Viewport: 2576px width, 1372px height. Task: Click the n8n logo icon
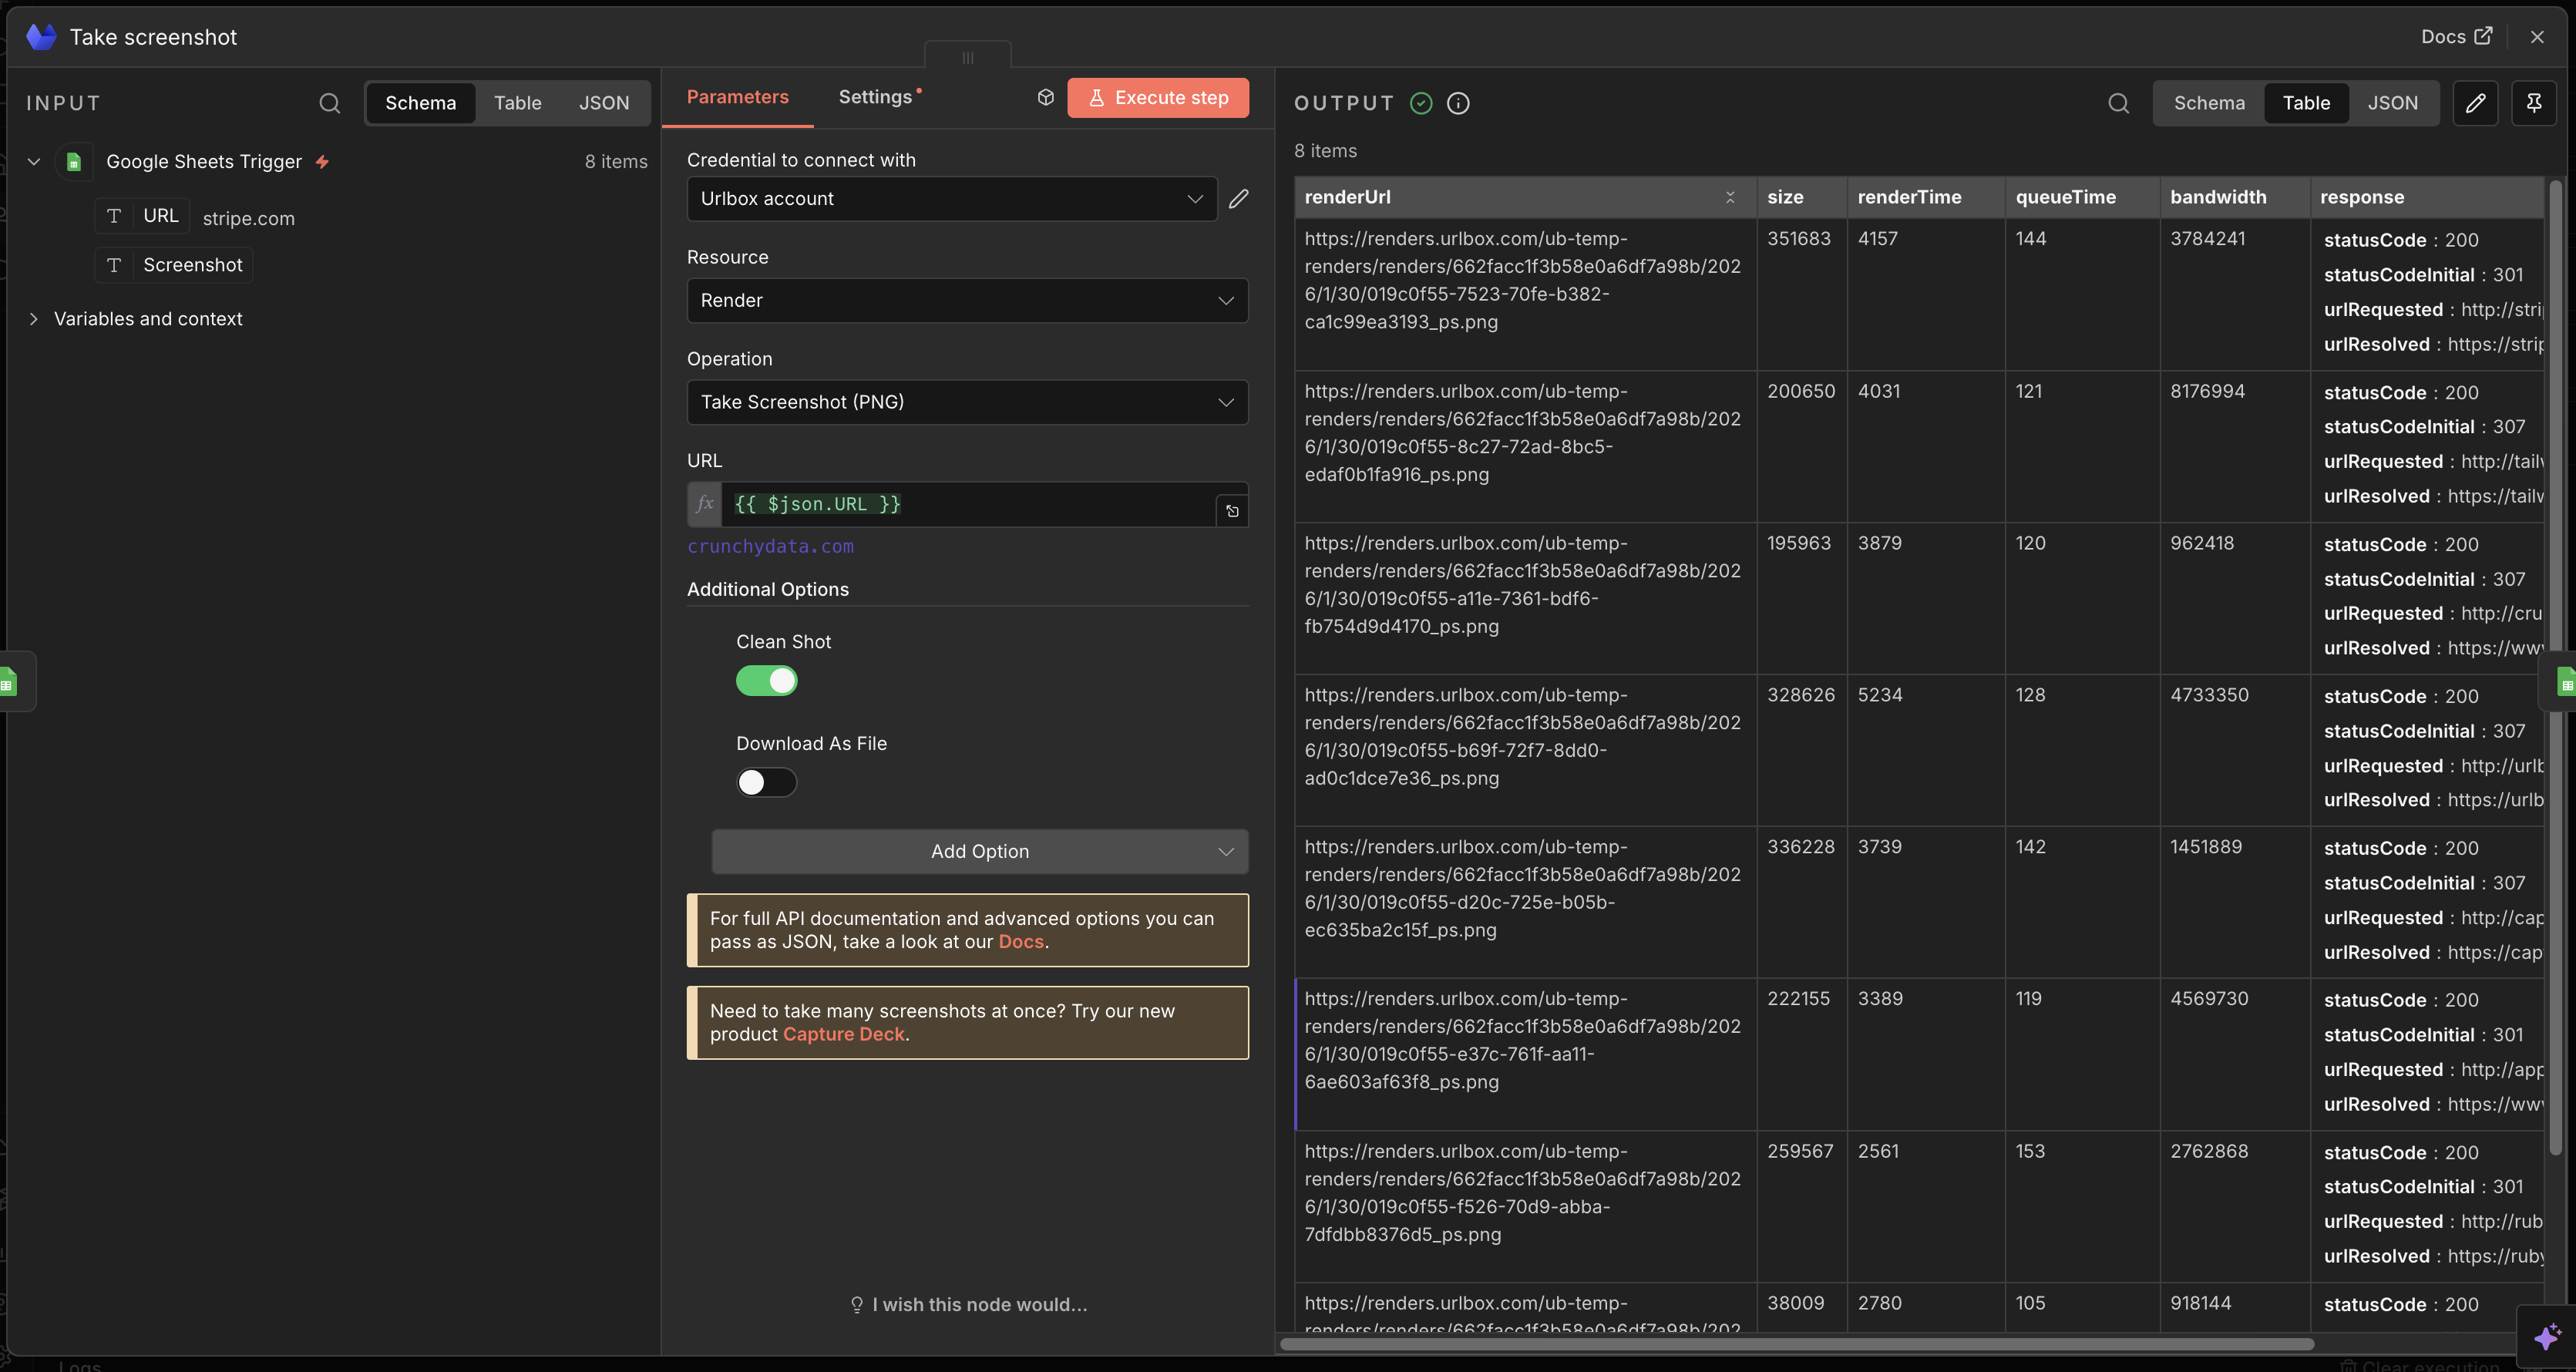pos(40,36)
